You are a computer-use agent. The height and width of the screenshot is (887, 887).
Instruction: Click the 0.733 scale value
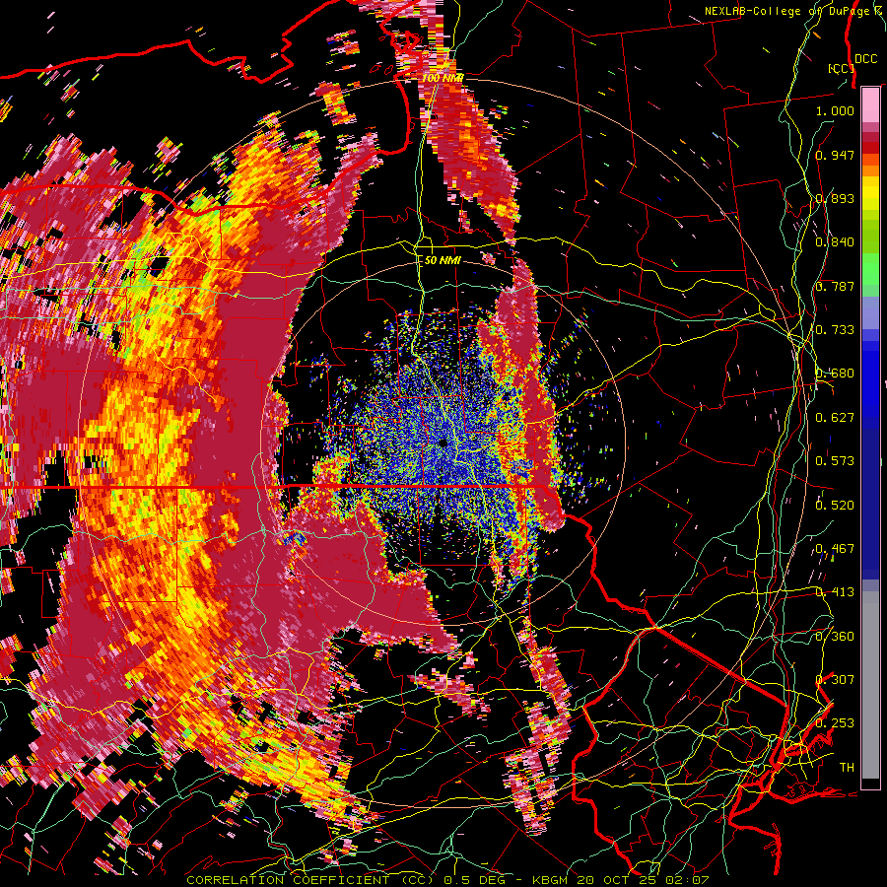coord(835,329)
